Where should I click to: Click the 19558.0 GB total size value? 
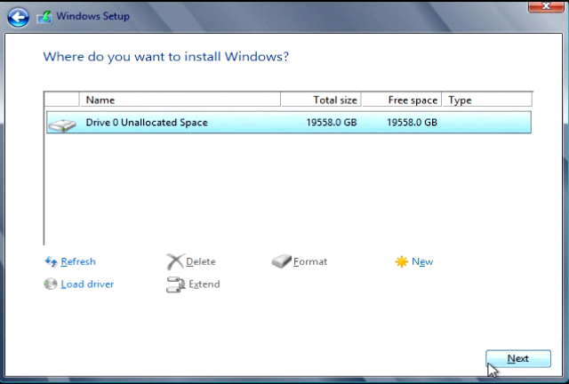click(x=332, y=123)
